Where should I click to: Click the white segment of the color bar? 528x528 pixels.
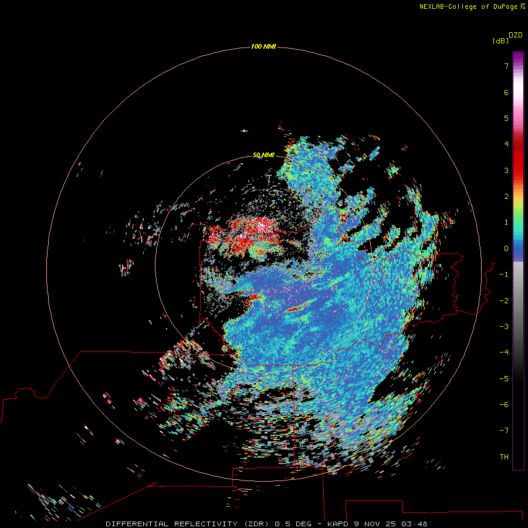[518, 88]
